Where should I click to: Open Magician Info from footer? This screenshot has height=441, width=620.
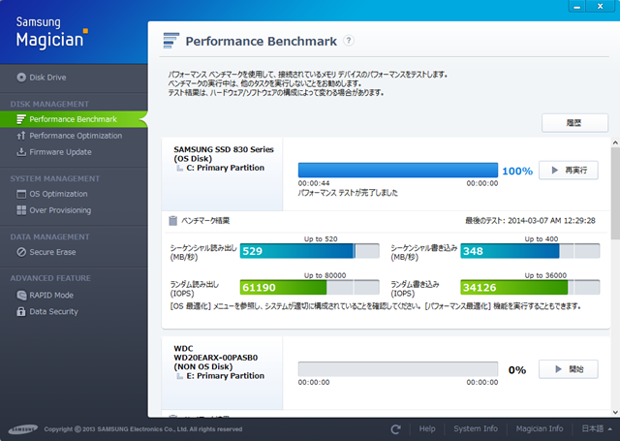pyautogui.click(x=540, y=428)
